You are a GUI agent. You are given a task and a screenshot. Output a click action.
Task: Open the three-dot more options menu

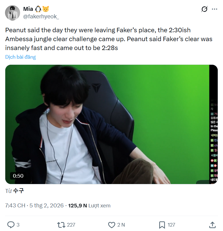tap(214, 9)
